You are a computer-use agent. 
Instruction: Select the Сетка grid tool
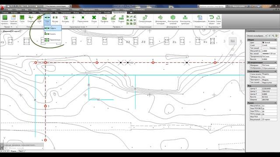22,19
